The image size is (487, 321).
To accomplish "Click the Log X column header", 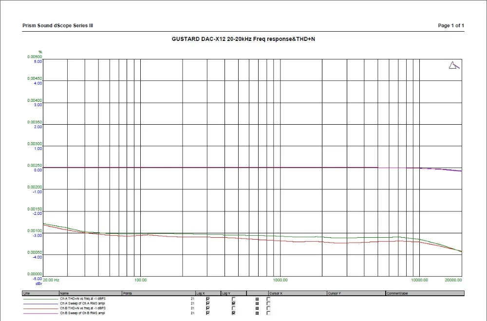I will pyautogui.click(x=208, y=293).
